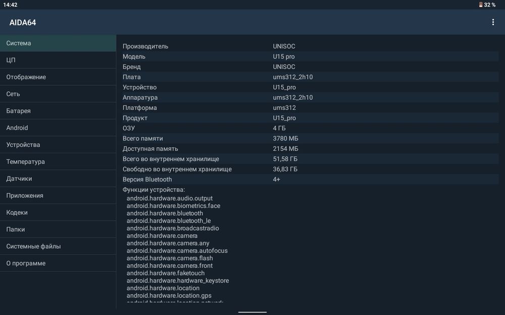Open the Сеть section

[x=58, y=94]
